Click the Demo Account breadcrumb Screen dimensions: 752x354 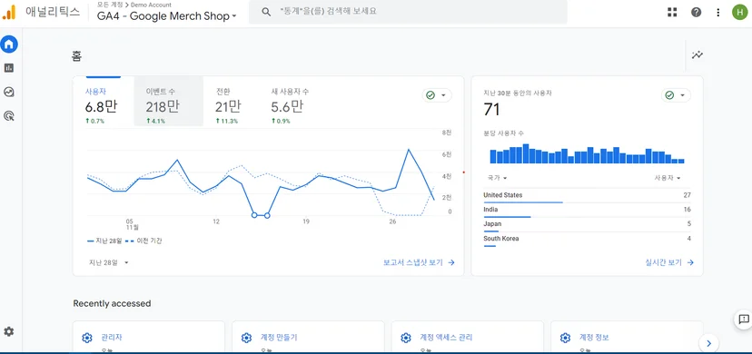(151, 5)
